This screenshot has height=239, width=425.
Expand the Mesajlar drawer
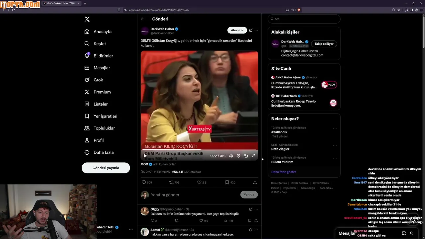411,233
